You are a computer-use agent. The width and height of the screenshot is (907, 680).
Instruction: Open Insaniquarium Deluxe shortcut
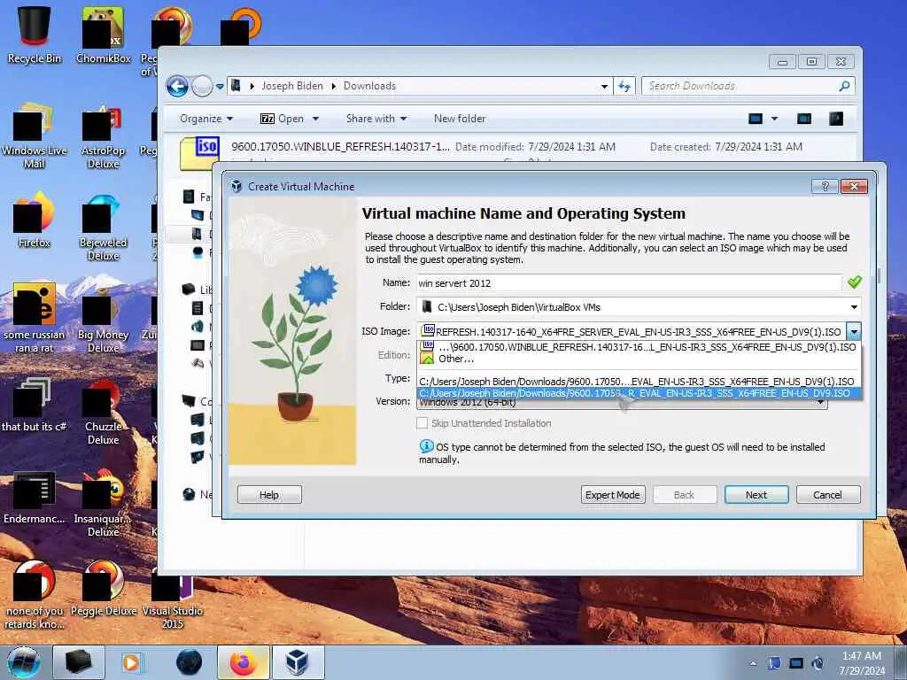(x=103, y=503)
